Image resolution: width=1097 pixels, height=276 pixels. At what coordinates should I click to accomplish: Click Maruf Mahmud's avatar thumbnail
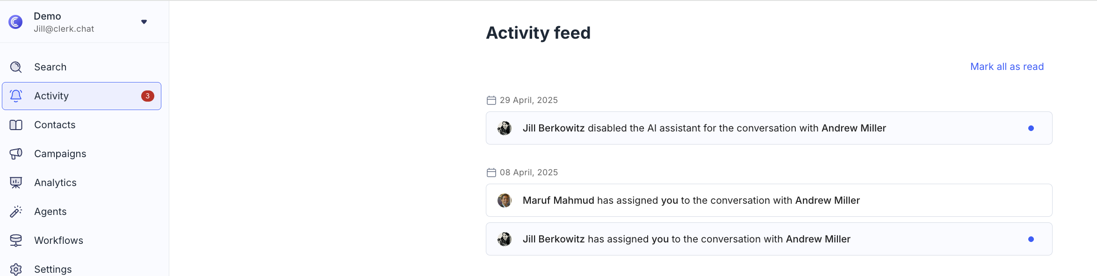[x=505, y=200]
